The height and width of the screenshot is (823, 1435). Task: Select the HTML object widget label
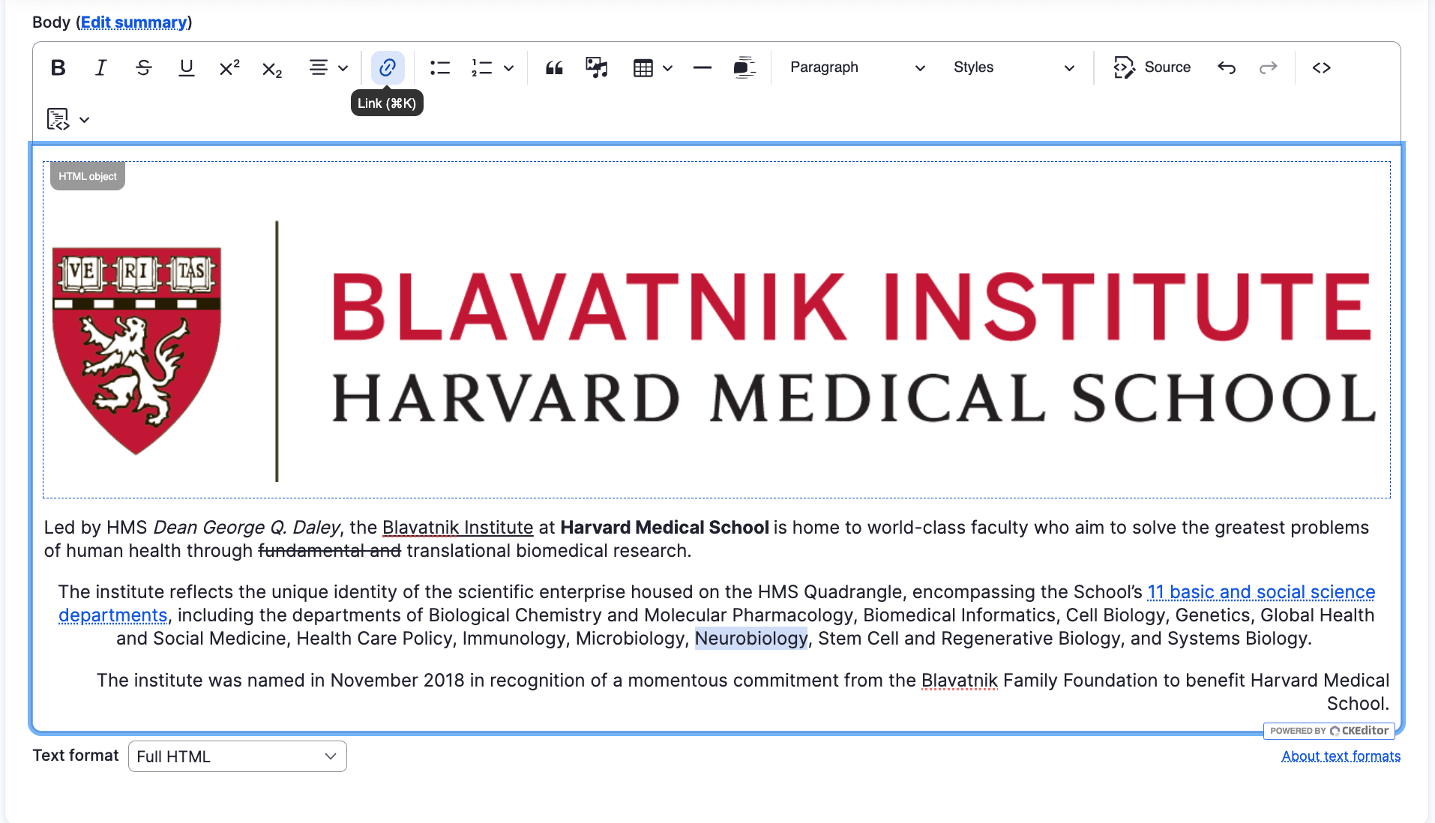pyautogui.click(x=88, y=177)
